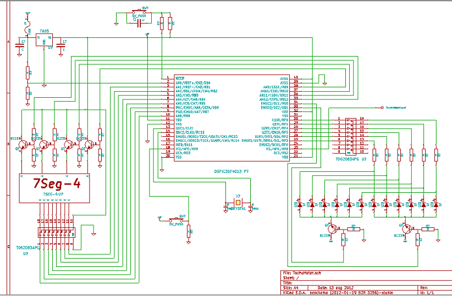Click the File: TachoMeter.sch title block entry
This screenshot has width=452, height=296.
point(300,273)
